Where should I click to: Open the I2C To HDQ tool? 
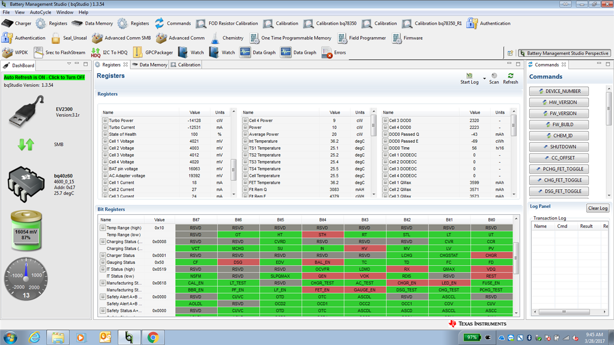[x=109, y=52]
